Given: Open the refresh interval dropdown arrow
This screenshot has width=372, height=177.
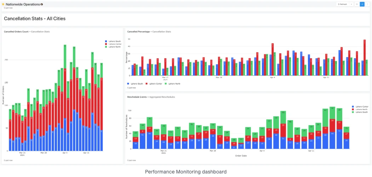Looking at the screenshot, I should tap(351, 4).
